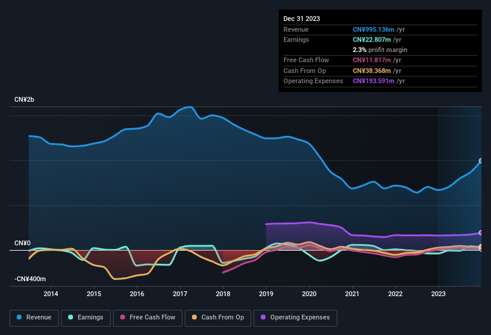Select the purple Operating Expenses endpoint marker
Image resolution: width=491 pixels, height=335 pixels.
pyautogui.click(x=480, y=233)
